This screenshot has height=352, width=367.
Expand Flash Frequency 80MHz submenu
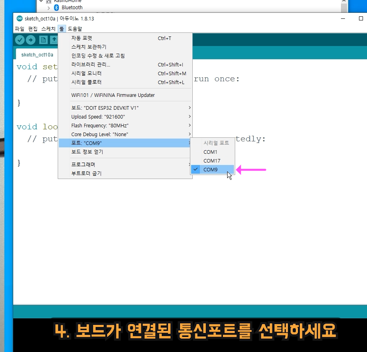[x=125, y=126]
